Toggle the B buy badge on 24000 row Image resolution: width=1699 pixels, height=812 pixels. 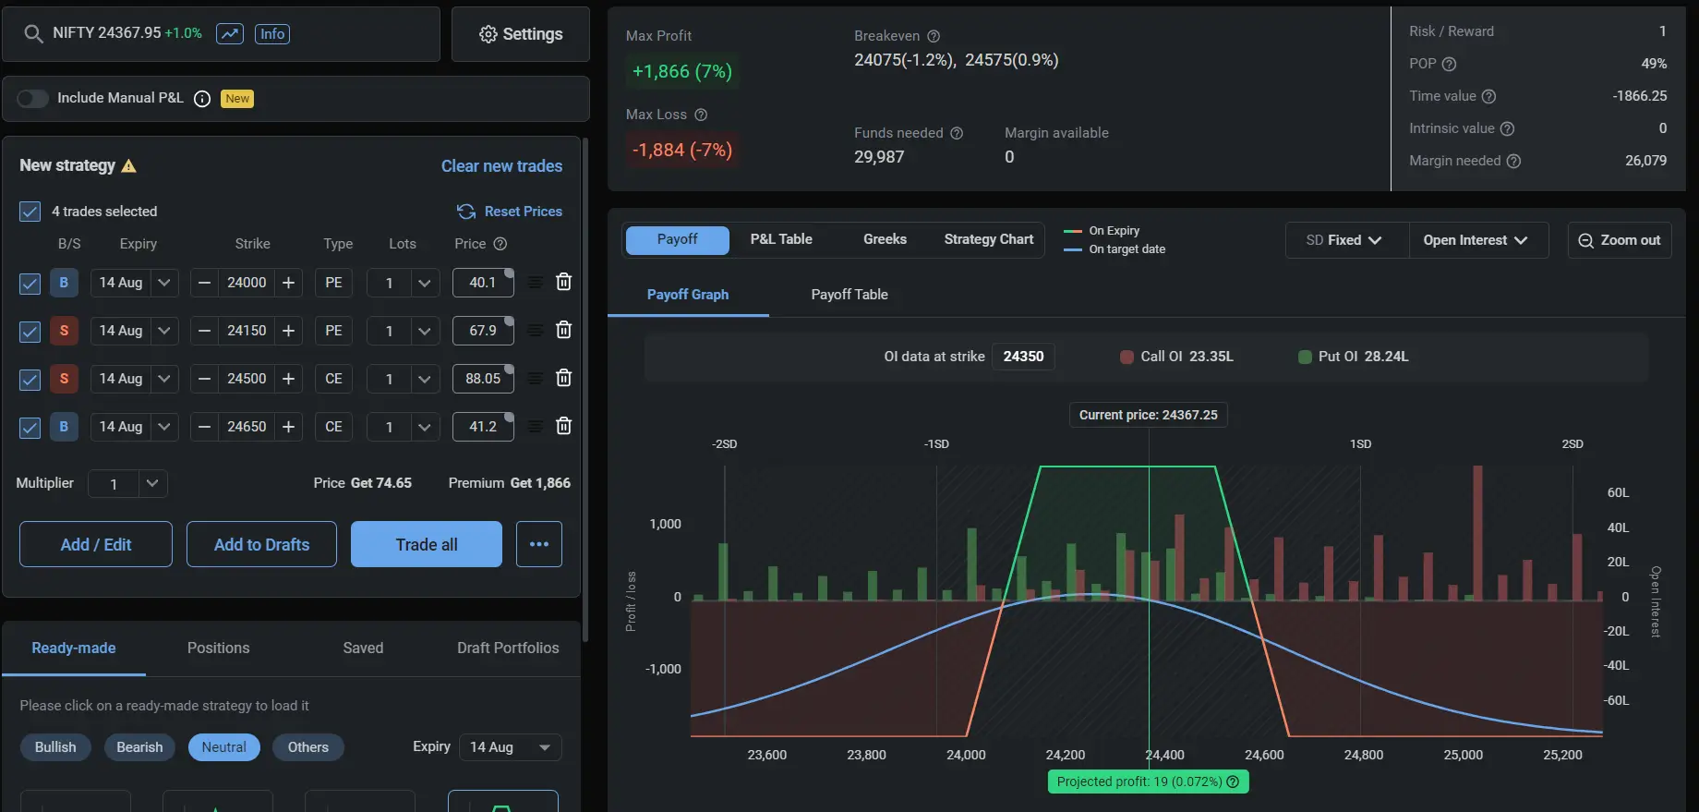(64, 283)
